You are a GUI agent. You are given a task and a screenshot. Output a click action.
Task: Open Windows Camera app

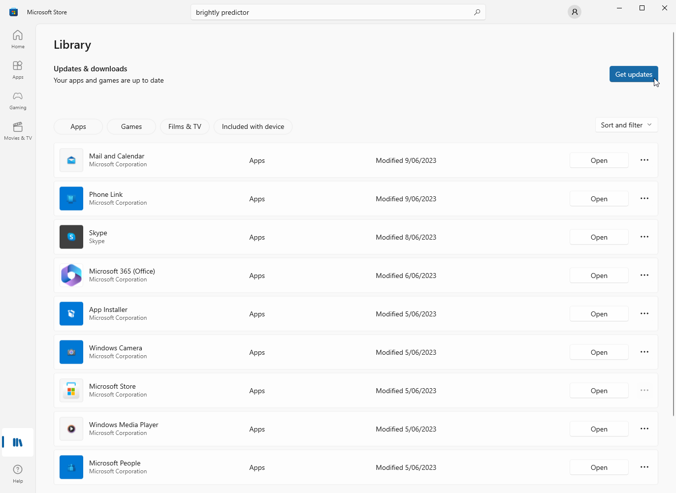click(x=599, y=352)
